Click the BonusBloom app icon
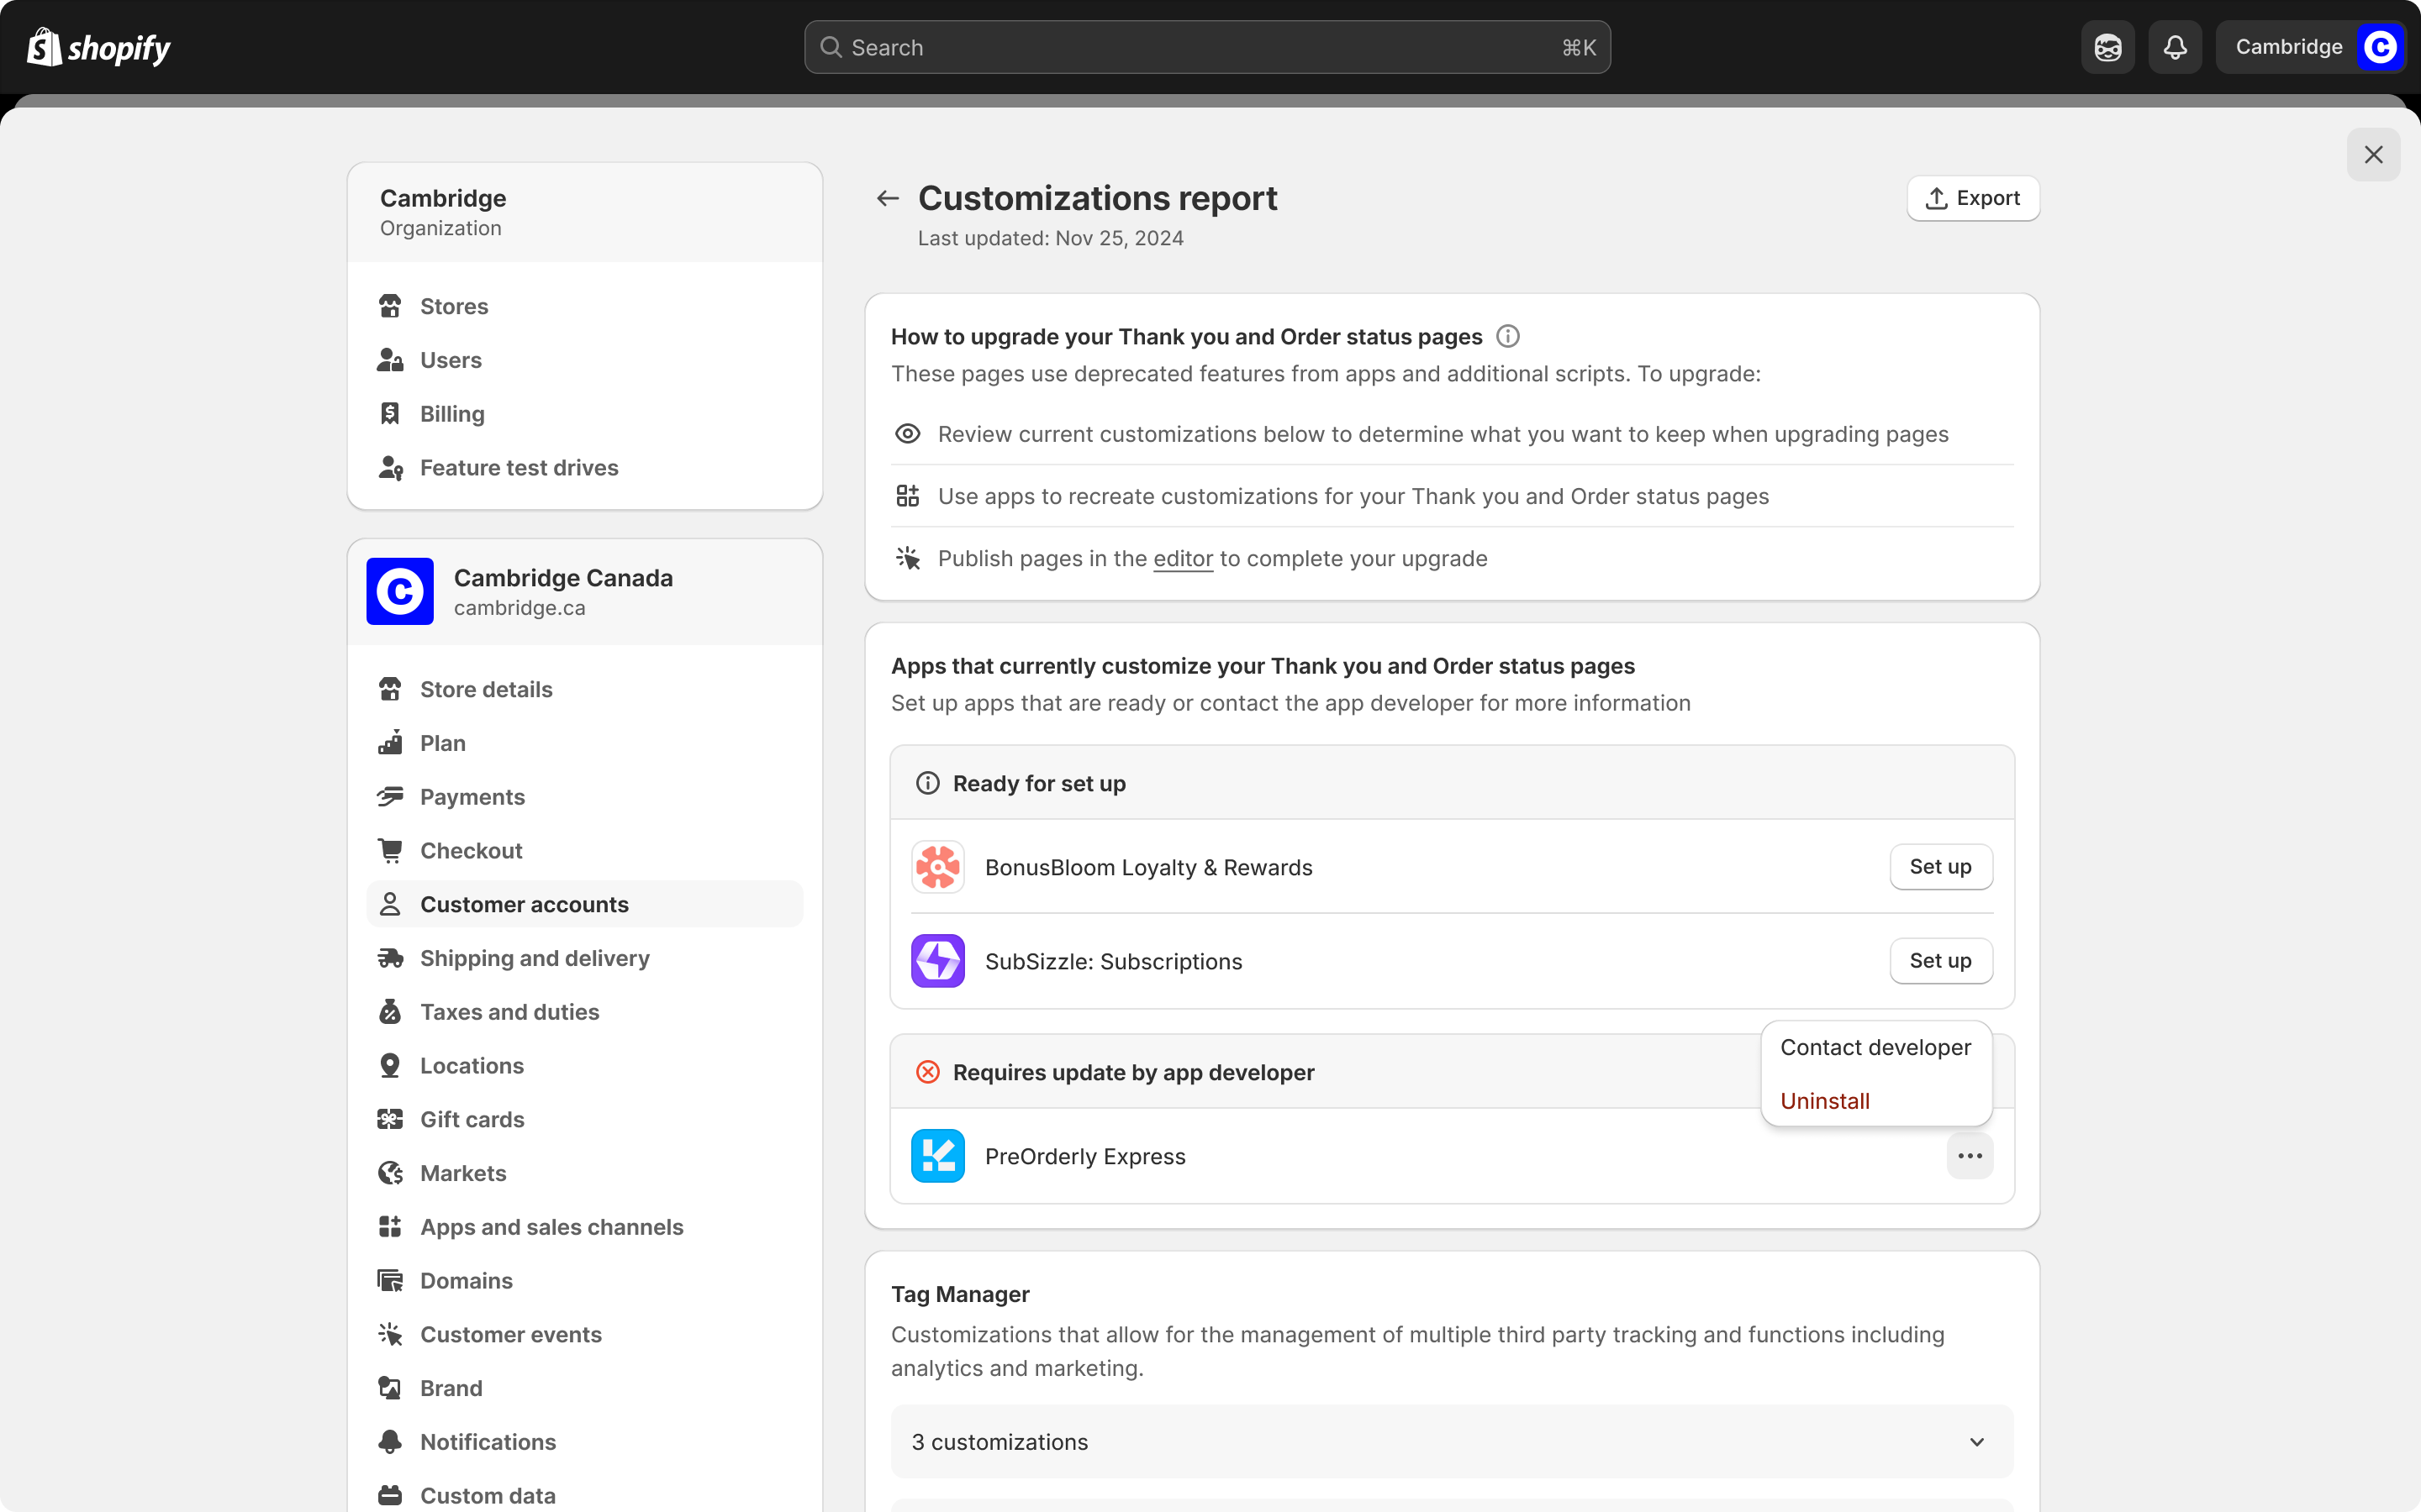 [x=937, y=866]
